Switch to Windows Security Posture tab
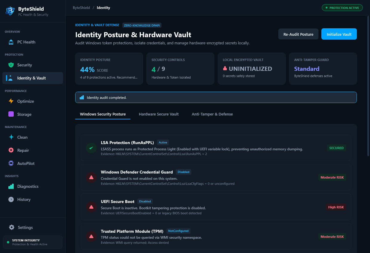The image size is (370, 253). (x=103, y=114)
